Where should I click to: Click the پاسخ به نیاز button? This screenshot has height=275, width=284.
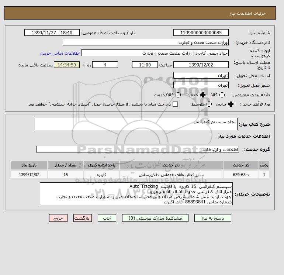[213, 218]
